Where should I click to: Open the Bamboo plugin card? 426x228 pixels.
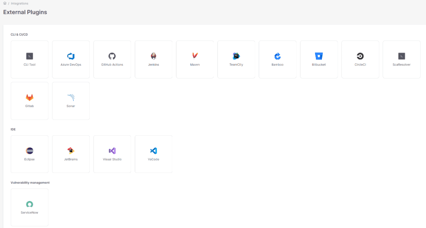click(277, 59)
